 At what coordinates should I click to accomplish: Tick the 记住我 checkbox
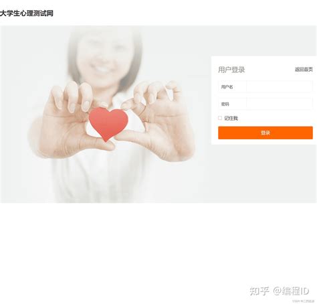click(x=220, y=118)
